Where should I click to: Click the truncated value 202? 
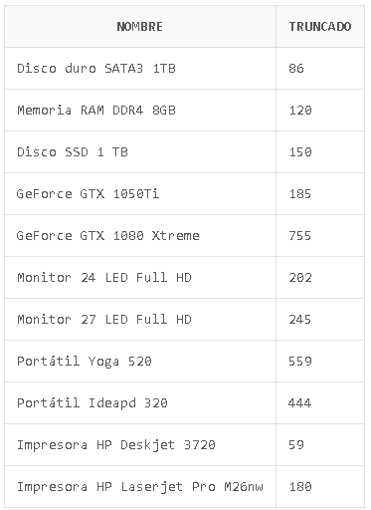tap(300, 278)
